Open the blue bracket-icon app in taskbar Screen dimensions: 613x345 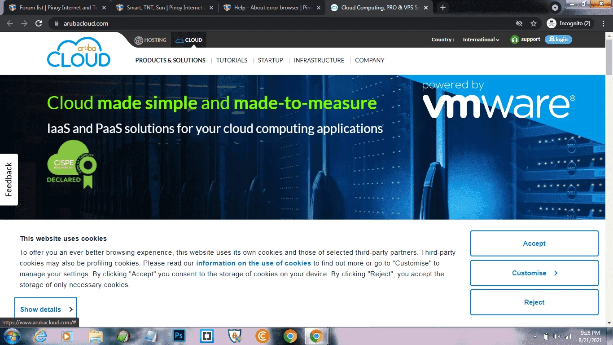[x=207, y=336]
